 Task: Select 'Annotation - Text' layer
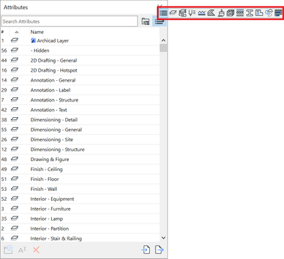[x=80, y=110]
